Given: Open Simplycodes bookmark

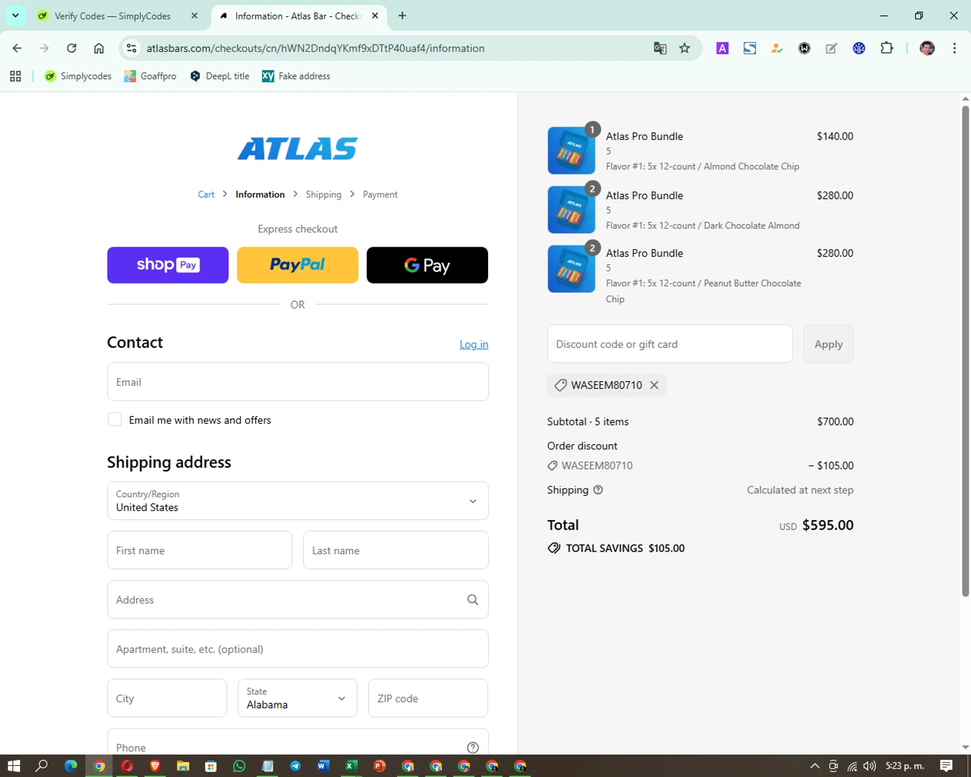Looking at the screenshot, I should [78, 76].
